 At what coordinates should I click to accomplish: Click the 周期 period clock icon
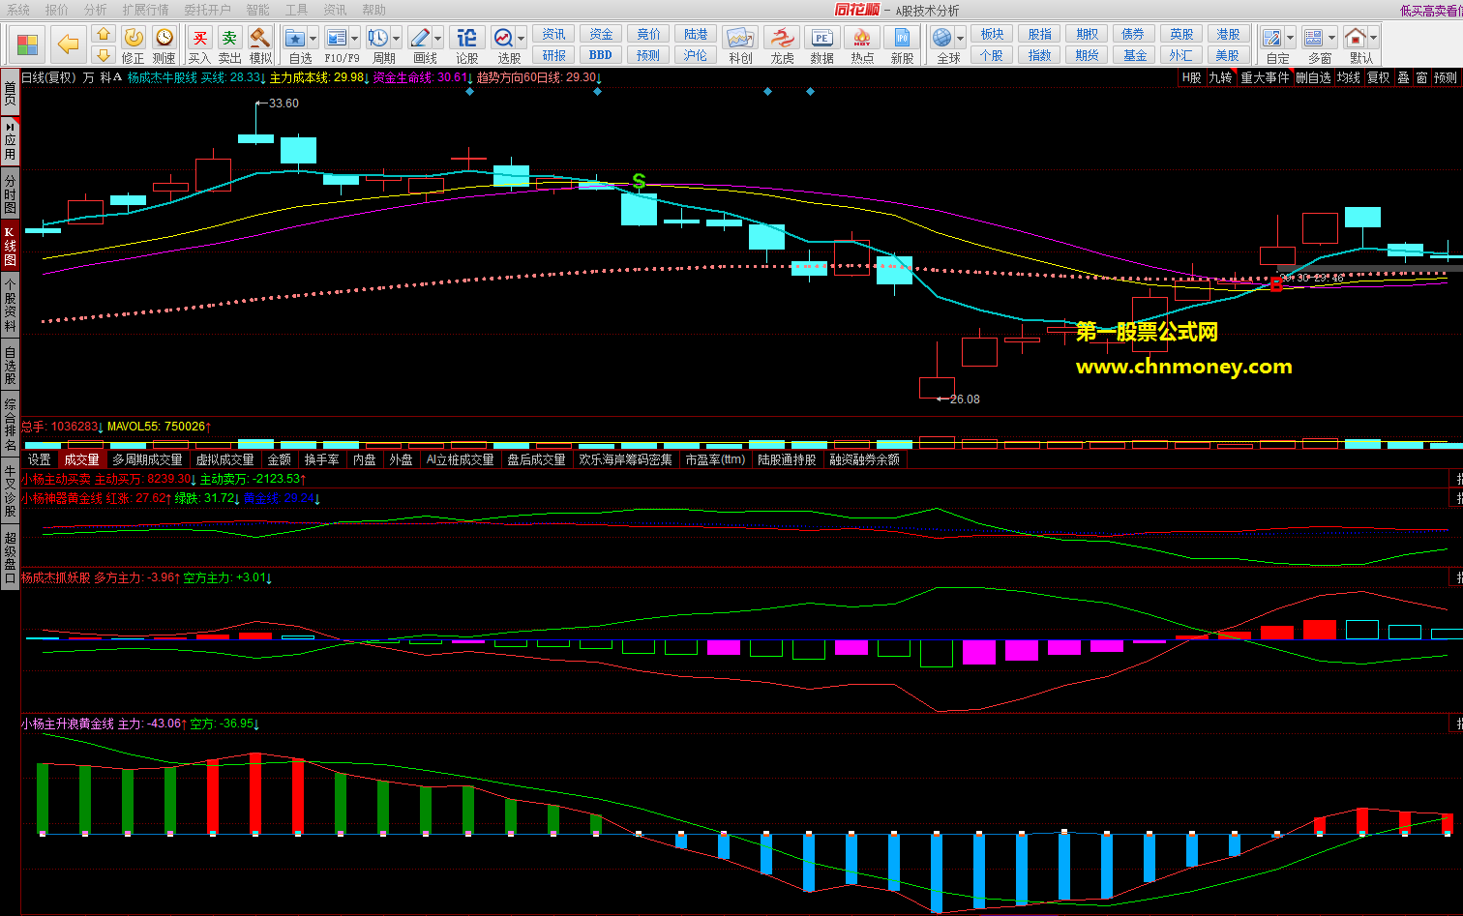pyautogui.click(x=377, y=37)
